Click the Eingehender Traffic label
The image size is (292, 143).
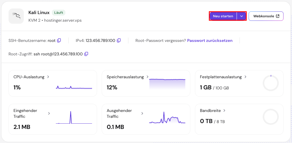pyautogui.click(x=25, y=113)
